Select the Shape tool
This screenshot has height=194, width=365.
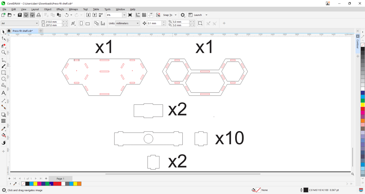coord(3,39)
